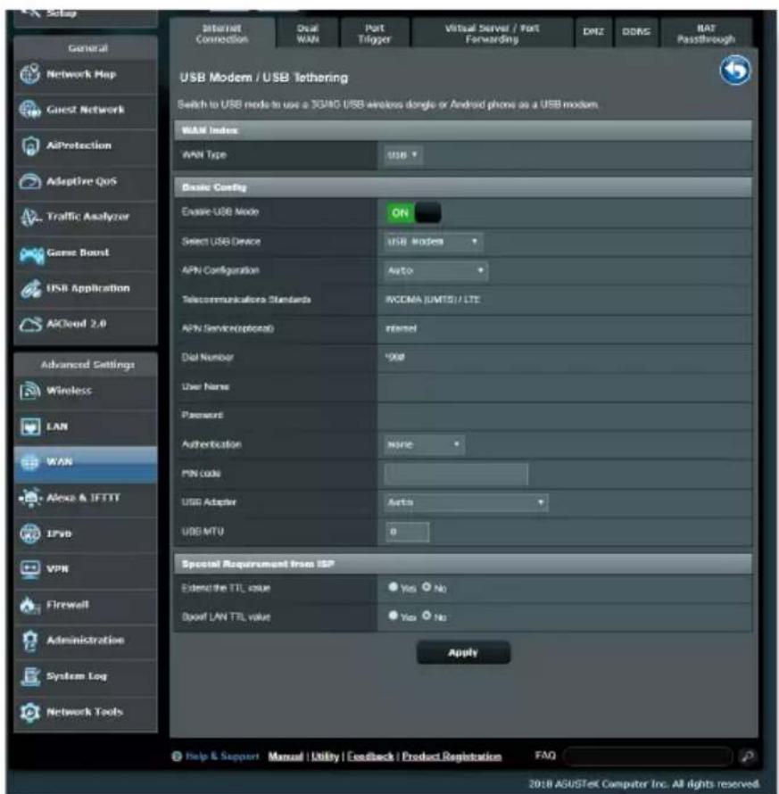Screen dimensions: 779x794
Task: Click the Password field
Action: [x=564, y=416]
